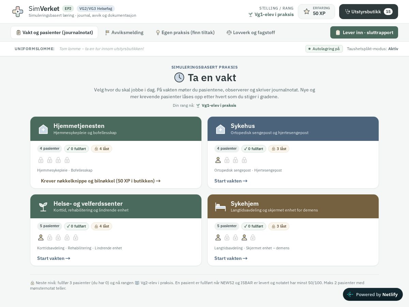Click the Helse- og velferdssenter sprout icon

coord(43,206)
